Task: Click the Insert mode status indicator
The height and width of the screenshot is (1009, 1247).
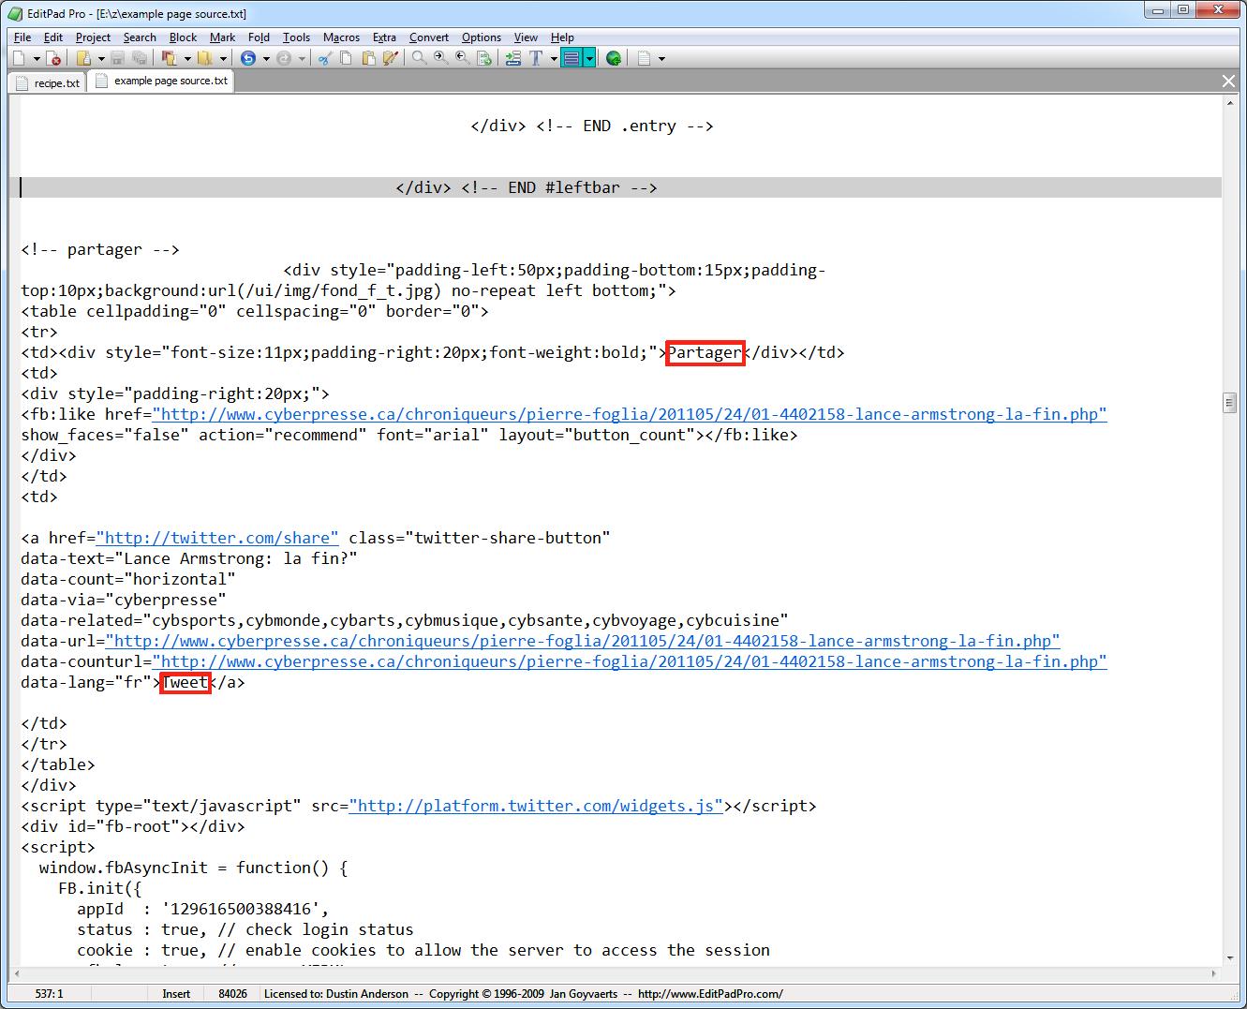Action: point(176,994)
